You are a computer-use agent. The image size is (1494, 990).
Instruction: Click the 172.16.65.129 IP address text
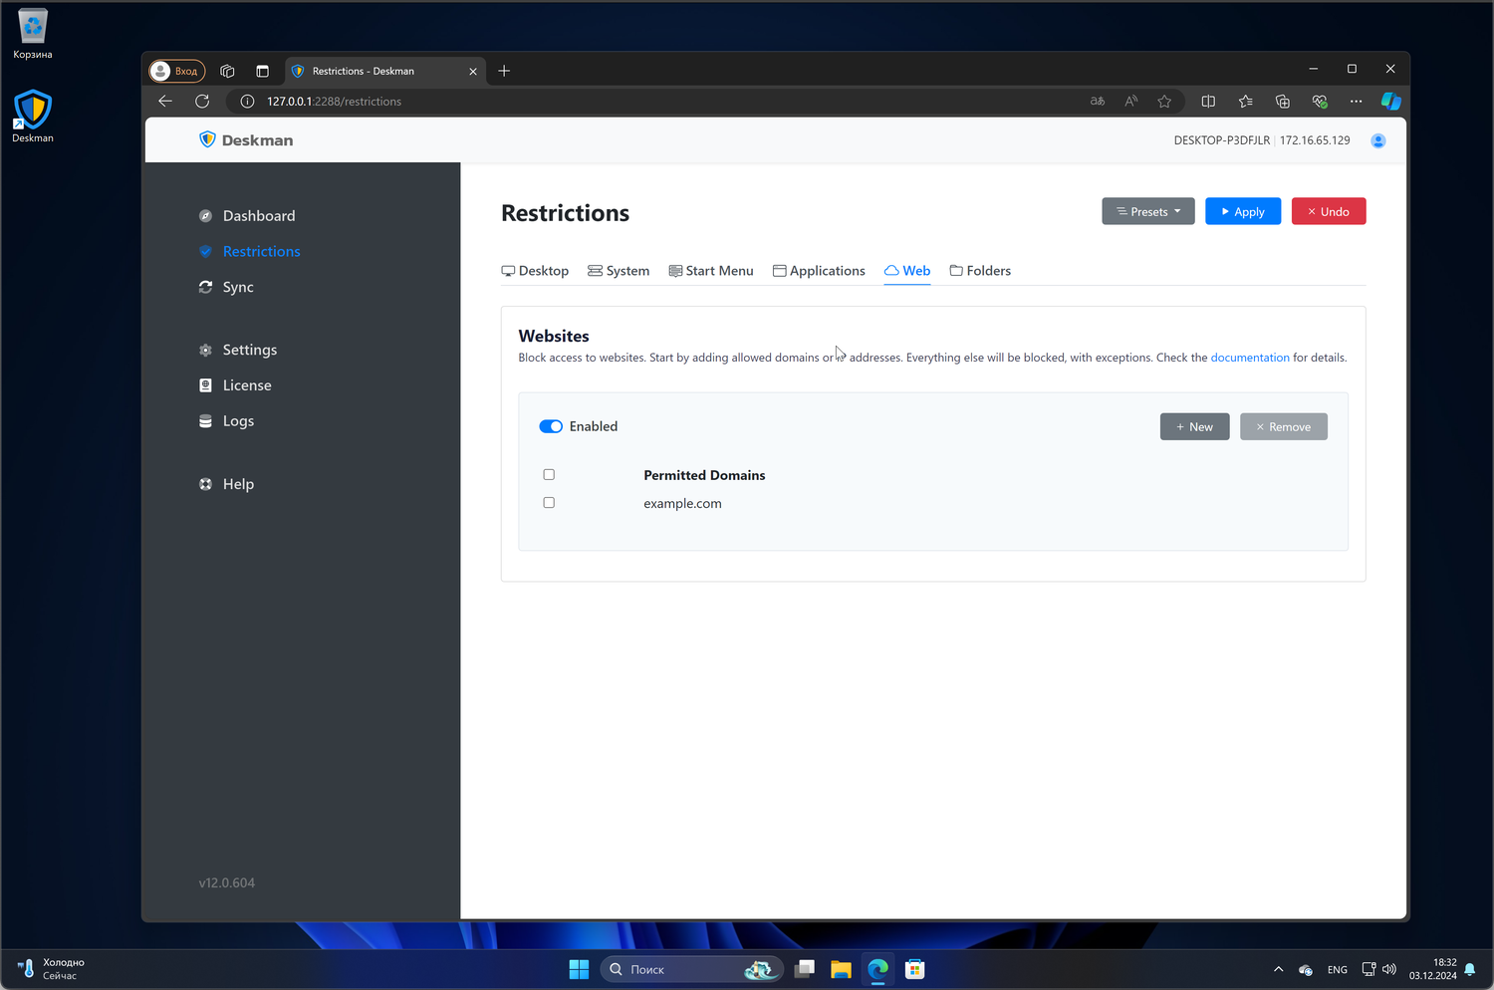click(1315, 140)
